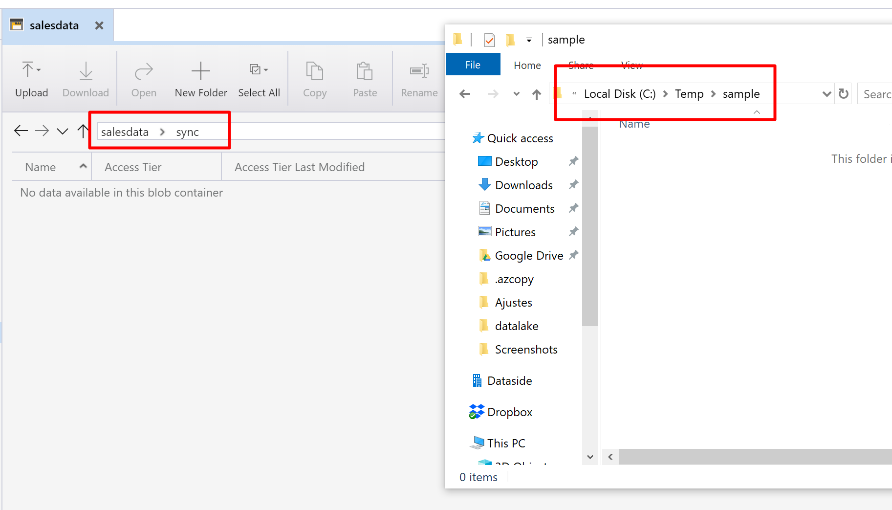Viewport: 892px width, 510px height.
Task: Click horizontal scrollbar left arrow
Action: tap(610, 457)
